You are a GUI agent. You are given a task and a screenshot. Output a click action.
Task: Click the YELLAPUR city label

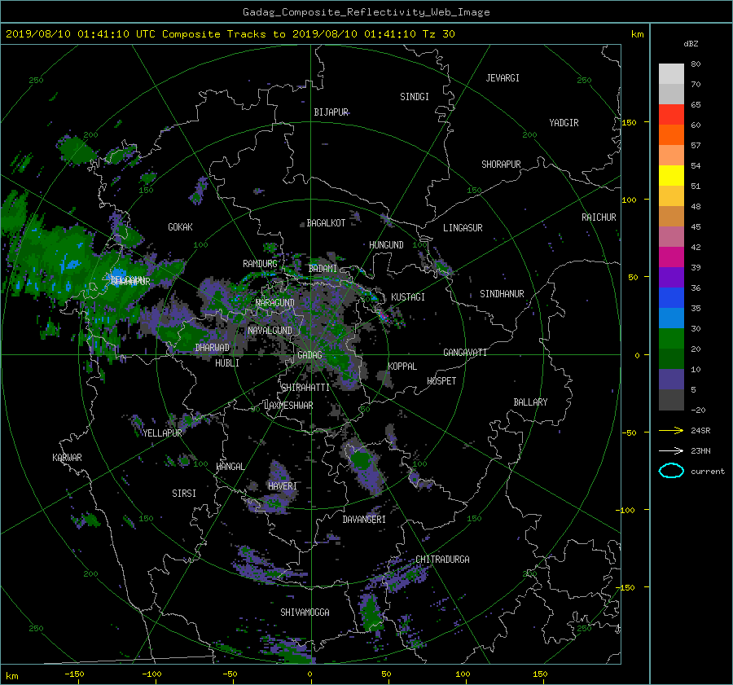click(x=162, y=433)
